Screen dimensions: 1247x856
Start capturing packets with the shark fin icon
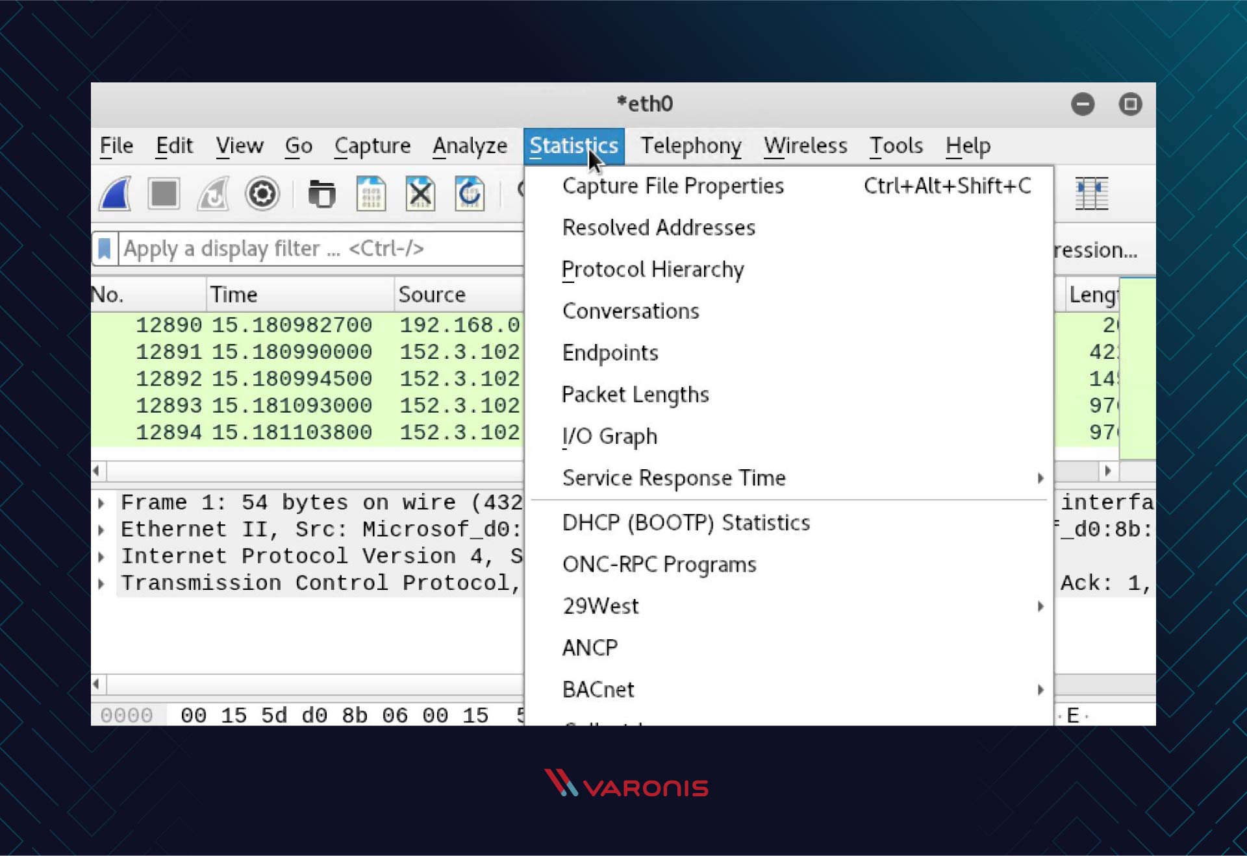116,193
